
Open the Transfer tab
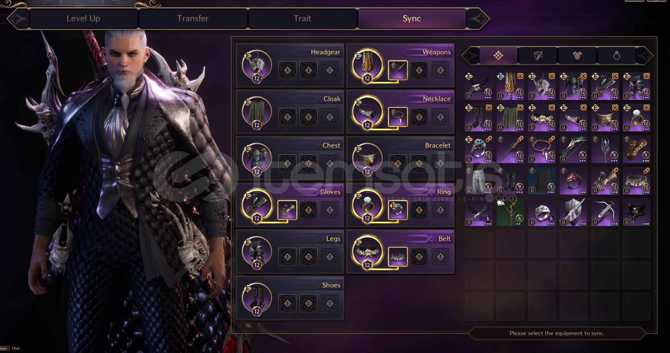(x=193, y=18)
